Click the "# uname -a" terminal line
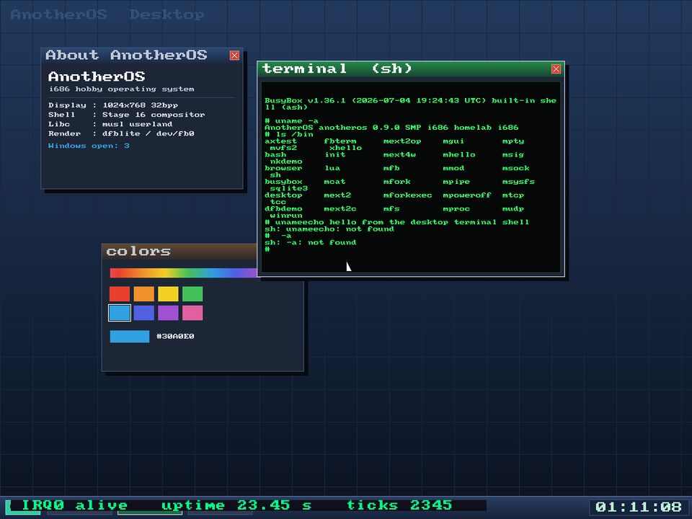692x519 pixels. (x=291, y=121)
